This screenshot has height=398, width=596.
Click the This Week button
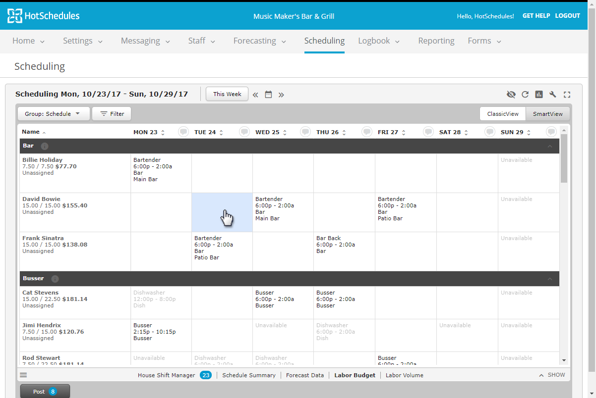(x=227, y=94)
